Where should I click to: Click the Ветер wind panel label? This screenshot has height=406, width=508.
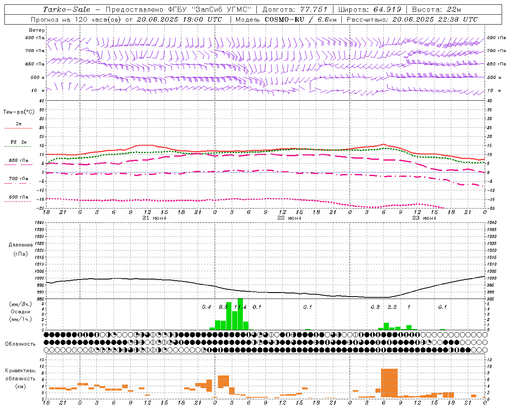pyautogui.click(x=37, y=30)
